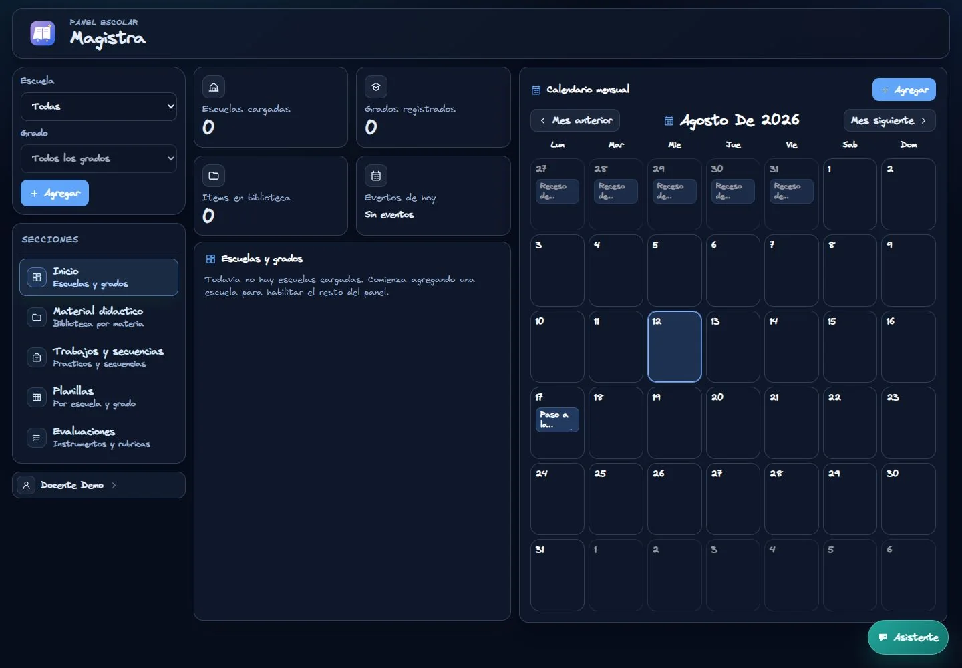This screenshot has width=962, height=668.
Task: Click Agregar button below Grado filter
Action: [55, 193]
